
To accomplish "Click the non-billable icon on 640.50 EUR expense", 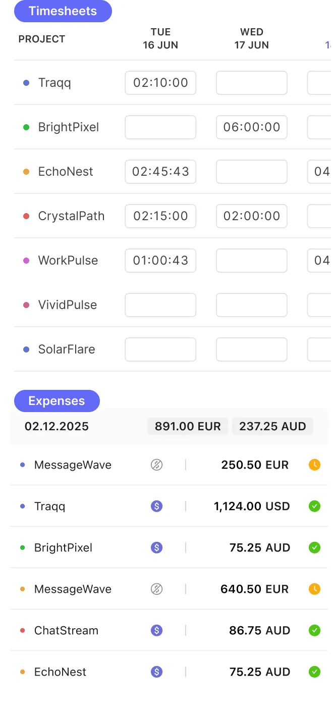I will (157, 589).
